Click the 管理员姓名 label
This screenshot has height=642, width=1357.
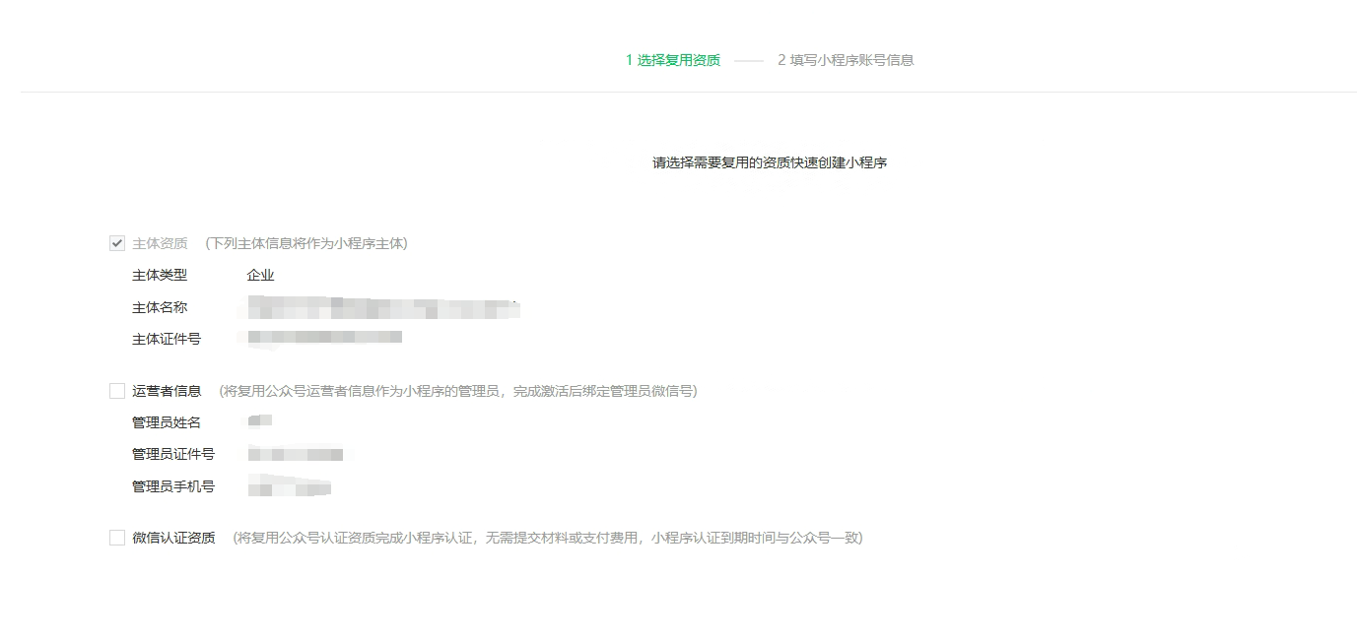(167, 422)
